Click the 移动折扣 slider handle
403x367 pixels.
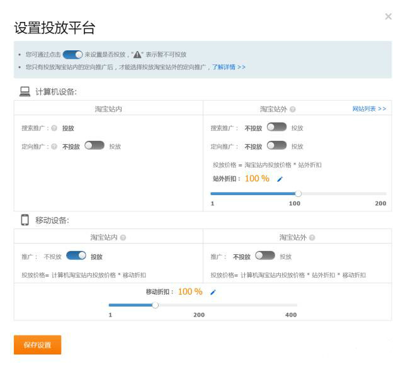[x=155, y=305]
